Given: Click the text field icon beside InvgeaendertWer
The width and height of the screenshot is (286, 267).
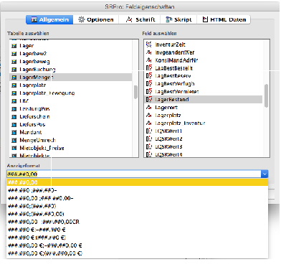Looking at the screenshot, I should point(149,52).
